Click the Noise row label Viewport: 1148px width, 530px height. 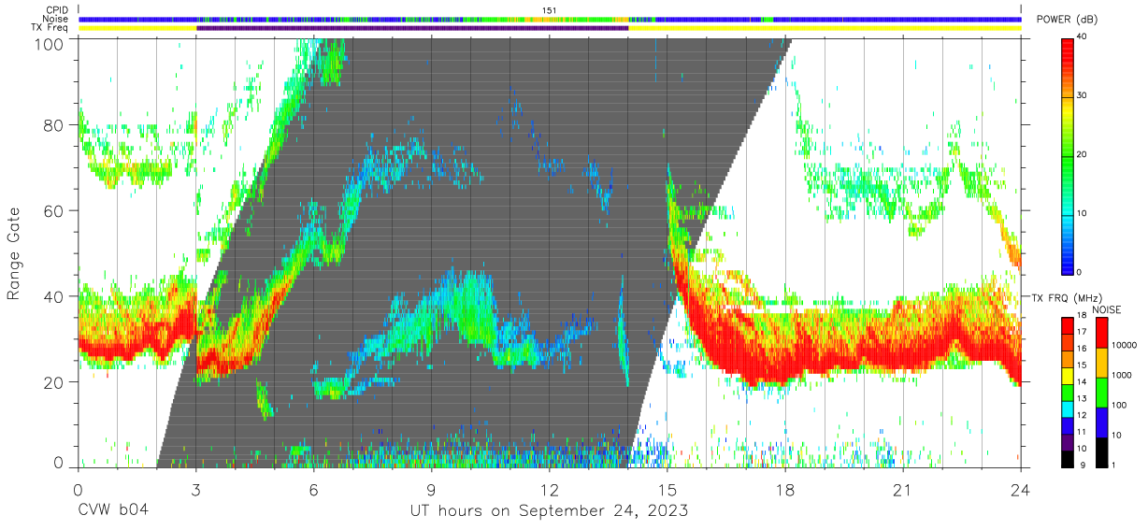click(55, 19)
